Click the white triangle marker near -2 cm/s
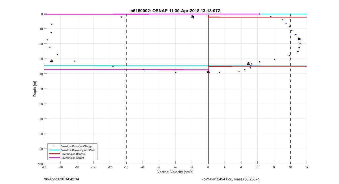Screen dimensions: 339x184 [192, 17]
